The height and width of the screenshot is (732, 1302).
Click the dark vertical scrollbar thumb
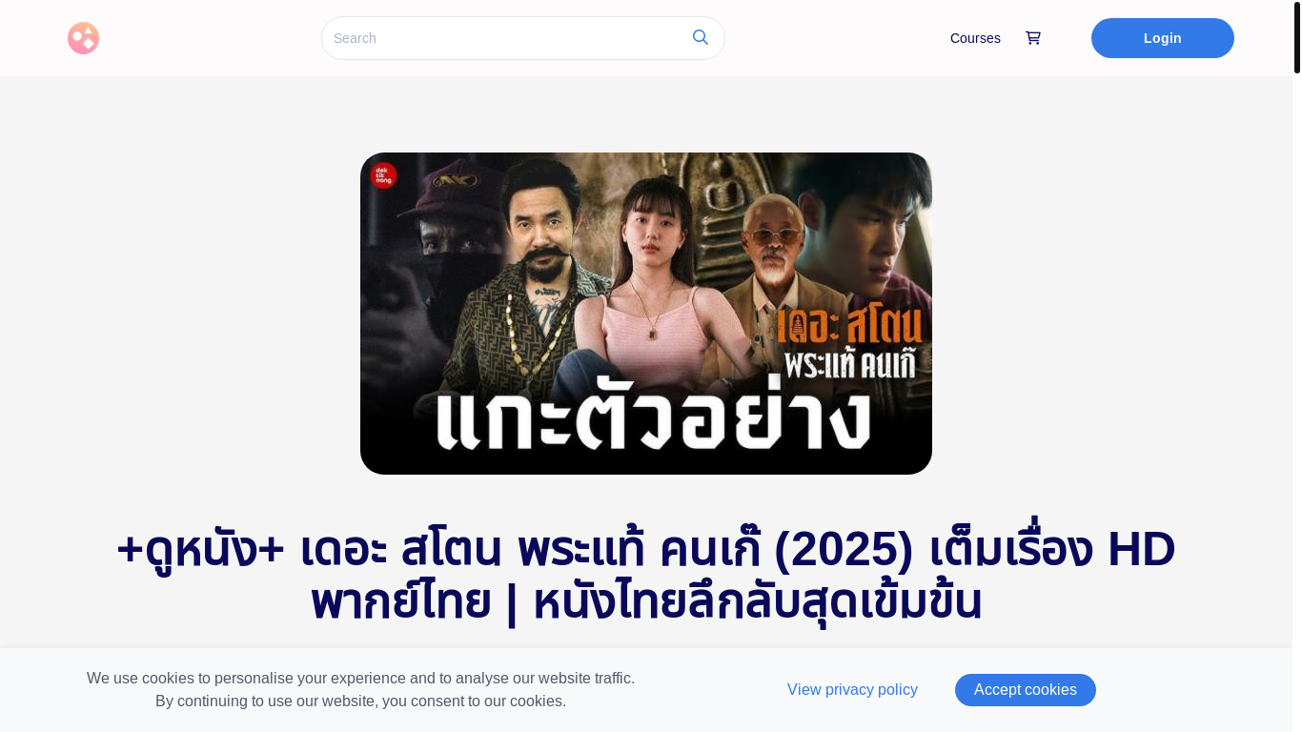(x=1296, y=37)
